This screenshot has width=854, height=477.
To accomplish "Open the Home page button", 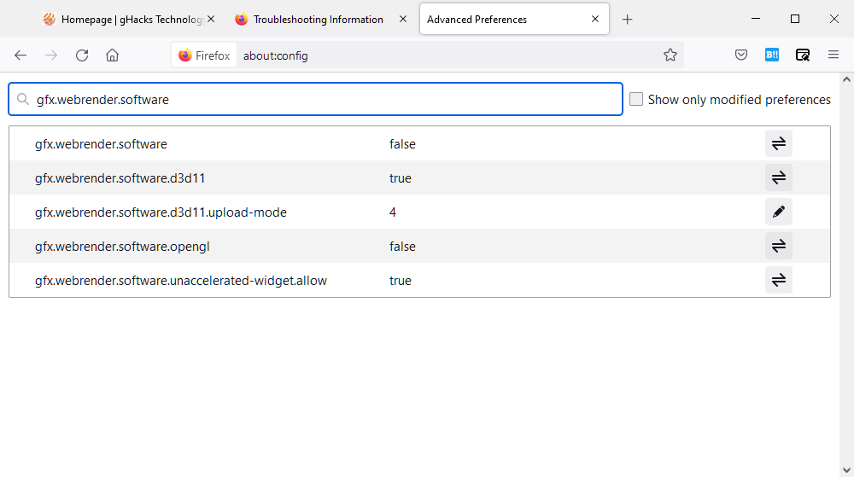I will pyautogui.click(x=112, y=55).
